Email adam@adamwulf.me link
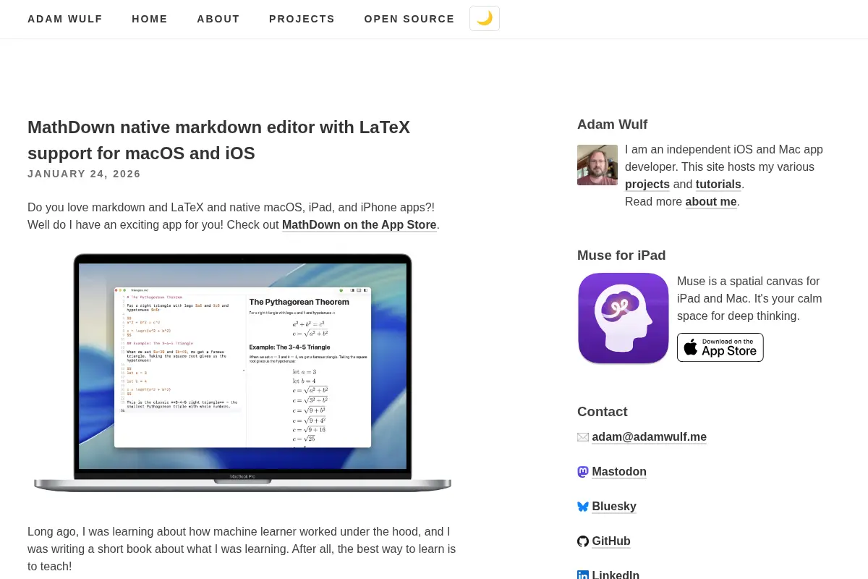The height and width of the screenshot is (579, 868). (x=649, y=436)
